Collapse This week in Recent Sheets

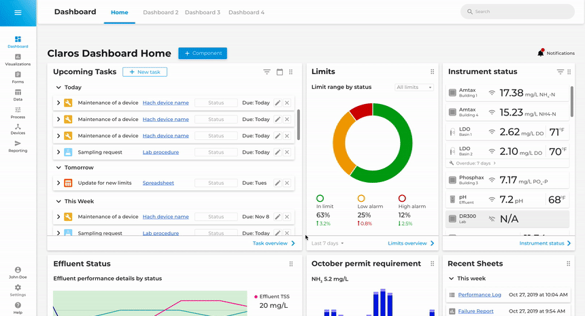451,279
